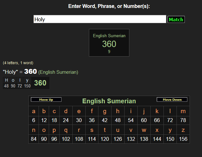This screenshot has height=157, width=202.
Task: Click value 12 in cipher table
Action: [44, 120]
